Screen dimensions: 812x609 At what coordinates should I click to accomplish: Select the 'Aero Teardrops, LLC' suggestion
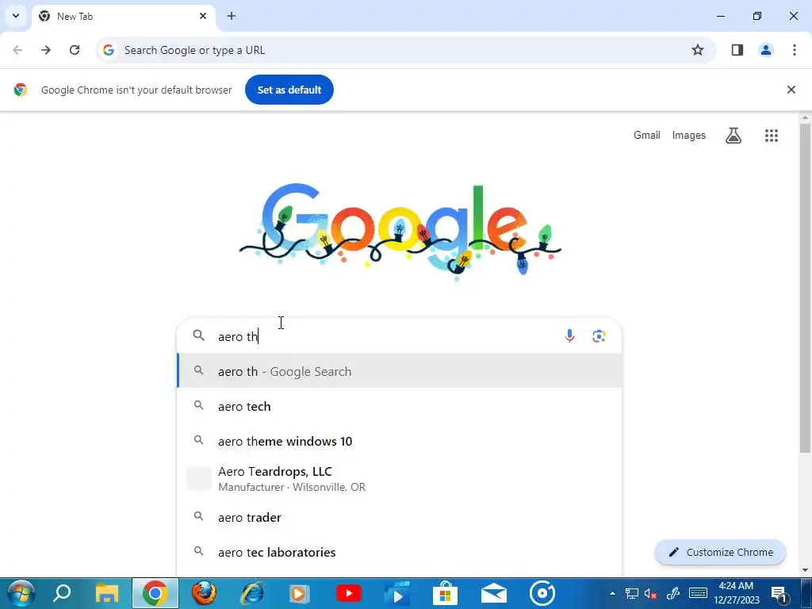(400, 479)
